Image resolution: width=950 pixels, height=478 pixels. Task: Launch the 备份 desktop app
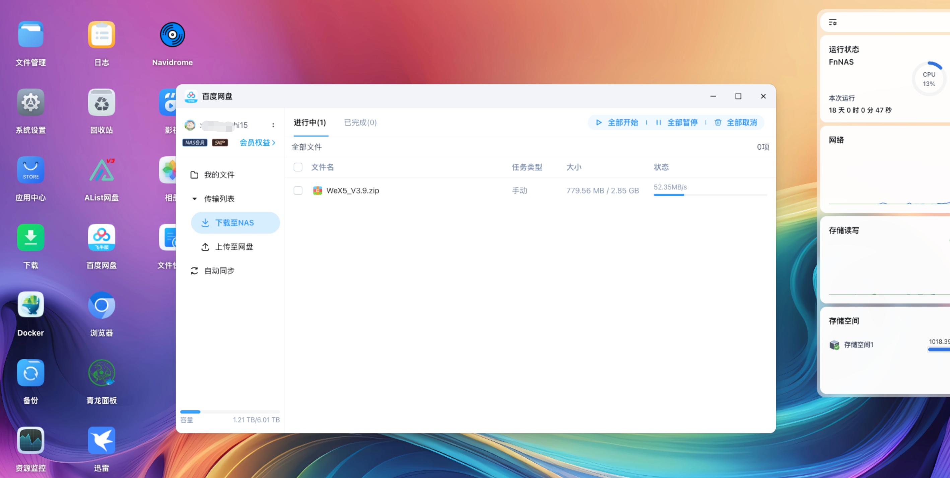click(x=30, y=373)
